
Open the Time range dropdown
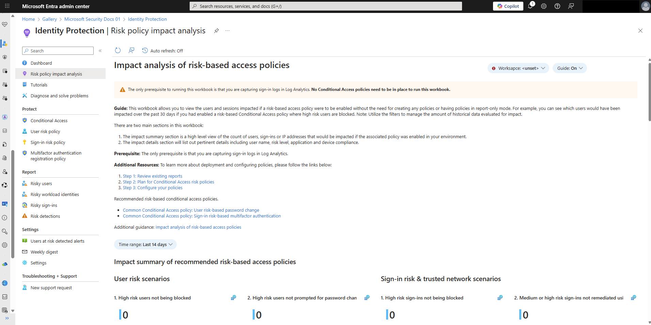click(145, 244)
